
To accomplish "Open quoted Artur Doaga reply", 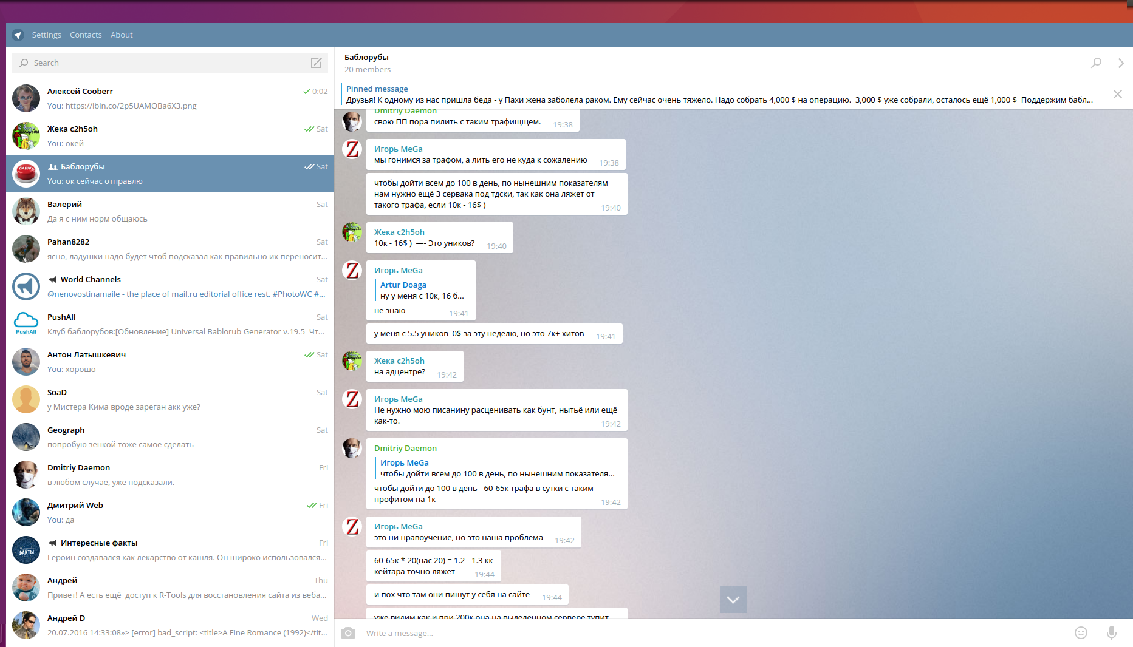I will [420, 290].
